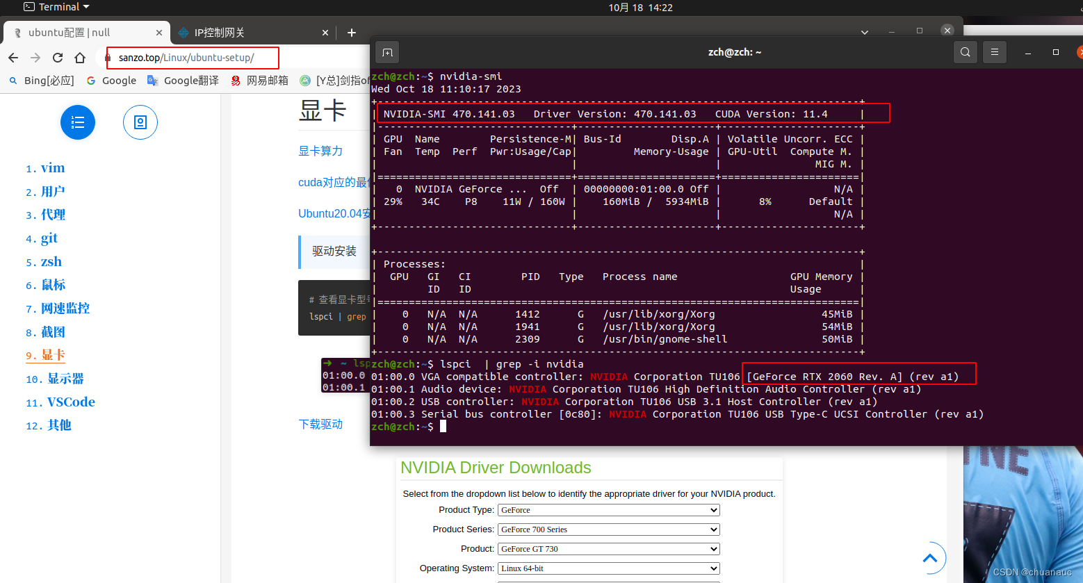The width and height of the screenshot is (1083, 583).
Task: Expand the Product Series dropdown
Action: (609, 529)
